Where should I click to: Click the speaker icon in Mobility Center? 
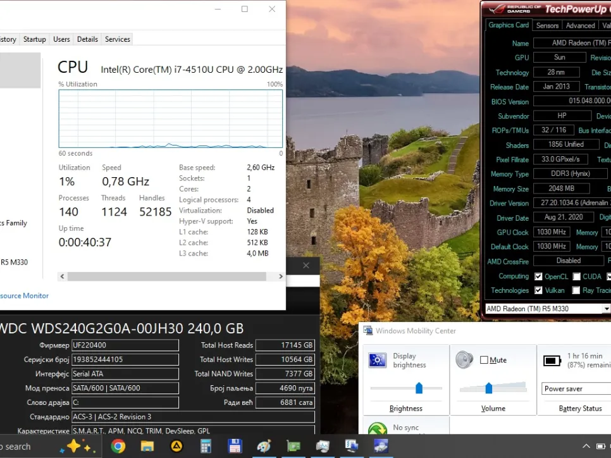pos(464,360)
